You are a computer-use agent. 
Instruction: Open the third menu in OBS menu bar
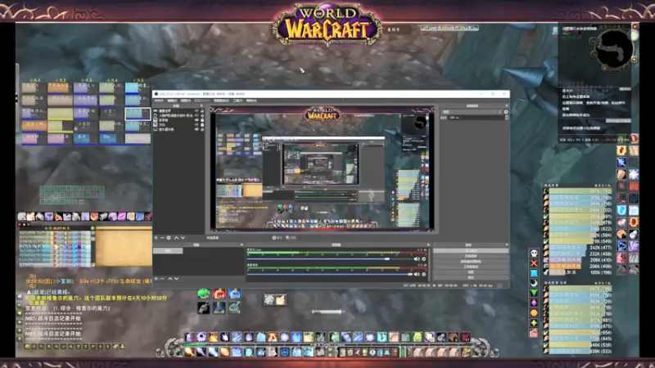tap(186, 101)
